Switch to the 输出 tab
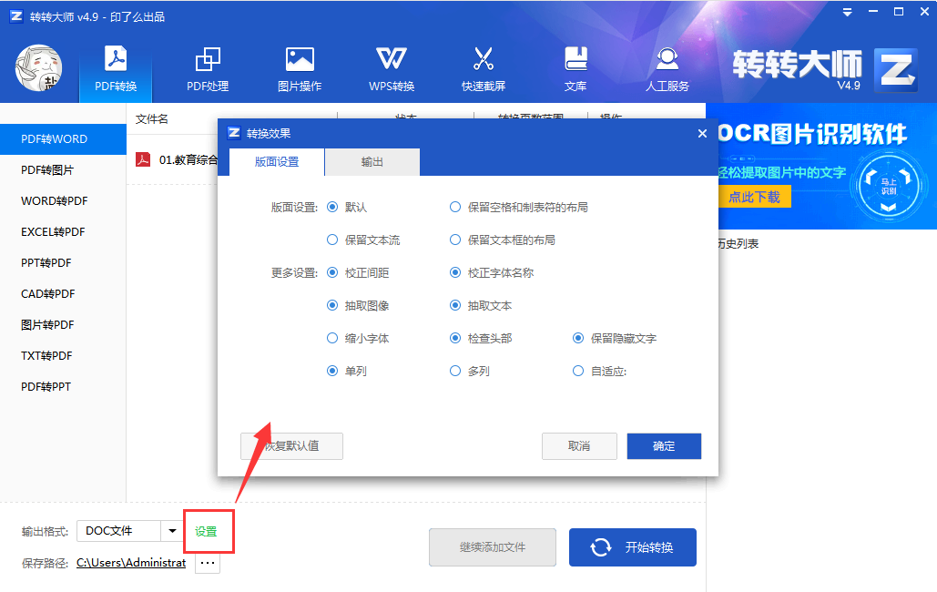 (x=372, y=162)
